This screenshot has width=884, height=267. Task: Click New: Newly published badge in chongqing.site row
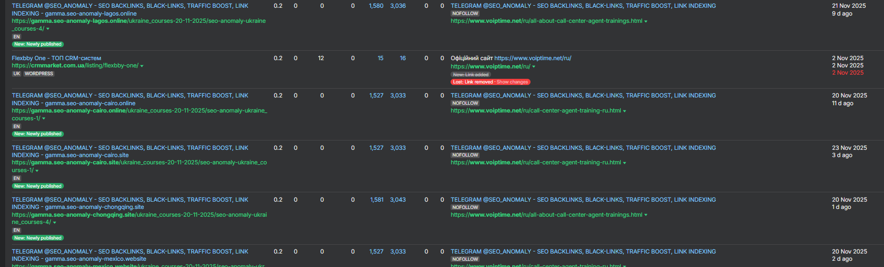pos(38,238)
